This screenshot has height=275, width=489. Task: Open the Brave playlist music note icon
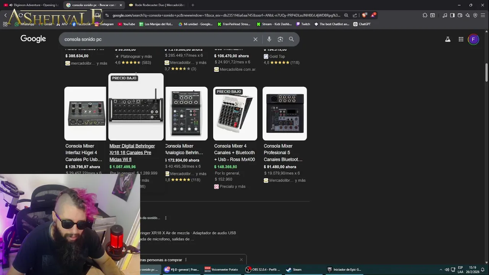(445, 15)
